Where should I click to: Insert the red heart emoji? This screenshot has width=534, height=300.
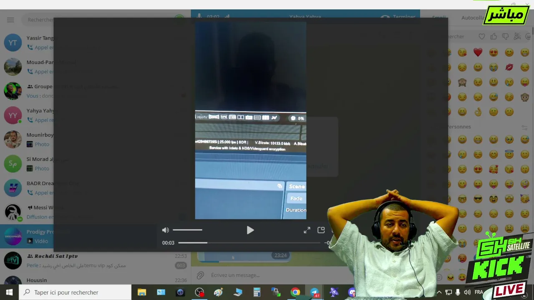[x=478, y=52]
